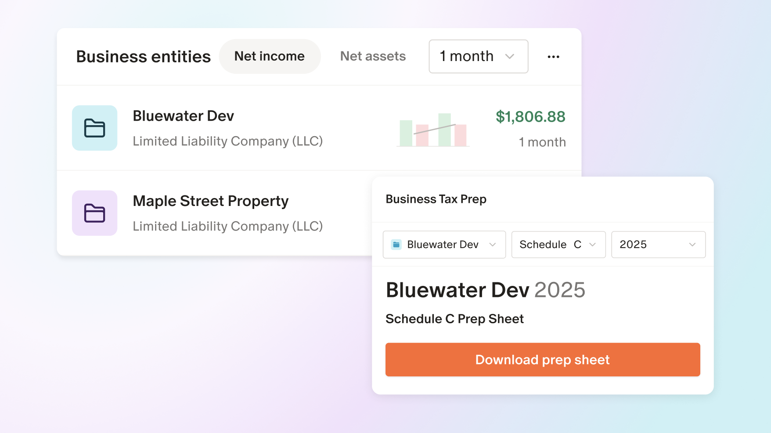Open the Schedule C form dropdown
This screenshot has width=771, height=433.
click(558, 245)
